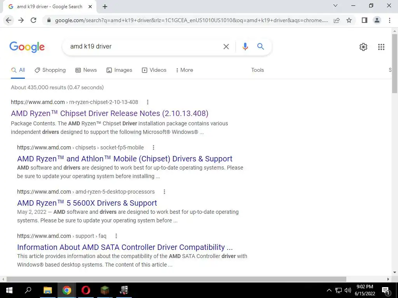Switch to the Videos tab
This screenshot has width=398, height=298.
coord(154,70)
